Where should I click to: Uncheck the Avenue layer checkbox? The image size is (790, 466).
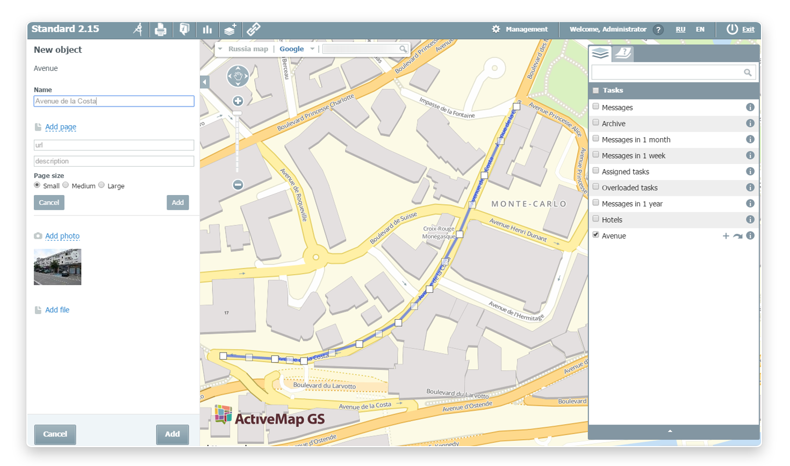coord(595,235)
